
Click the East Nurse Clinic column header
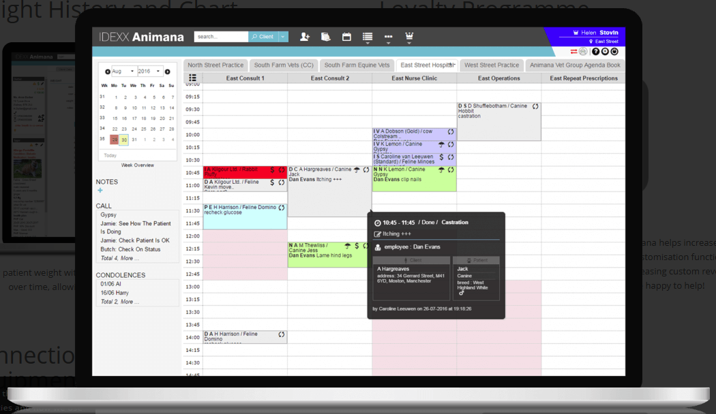[x=414, y=78]
